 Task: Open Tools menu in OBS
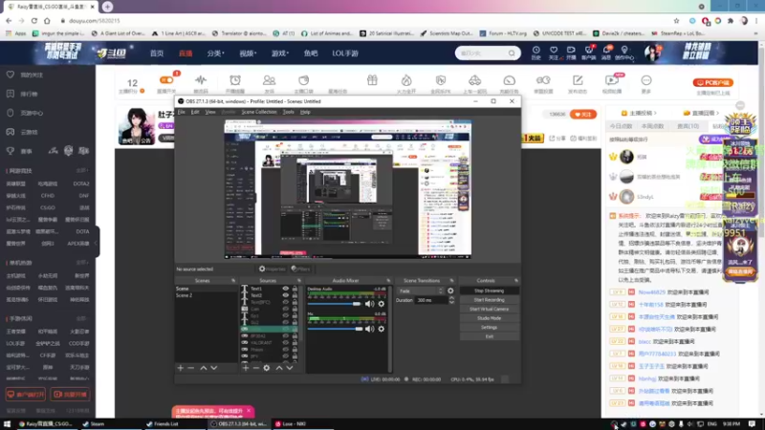pyautogui.click(x=289, y=112)
